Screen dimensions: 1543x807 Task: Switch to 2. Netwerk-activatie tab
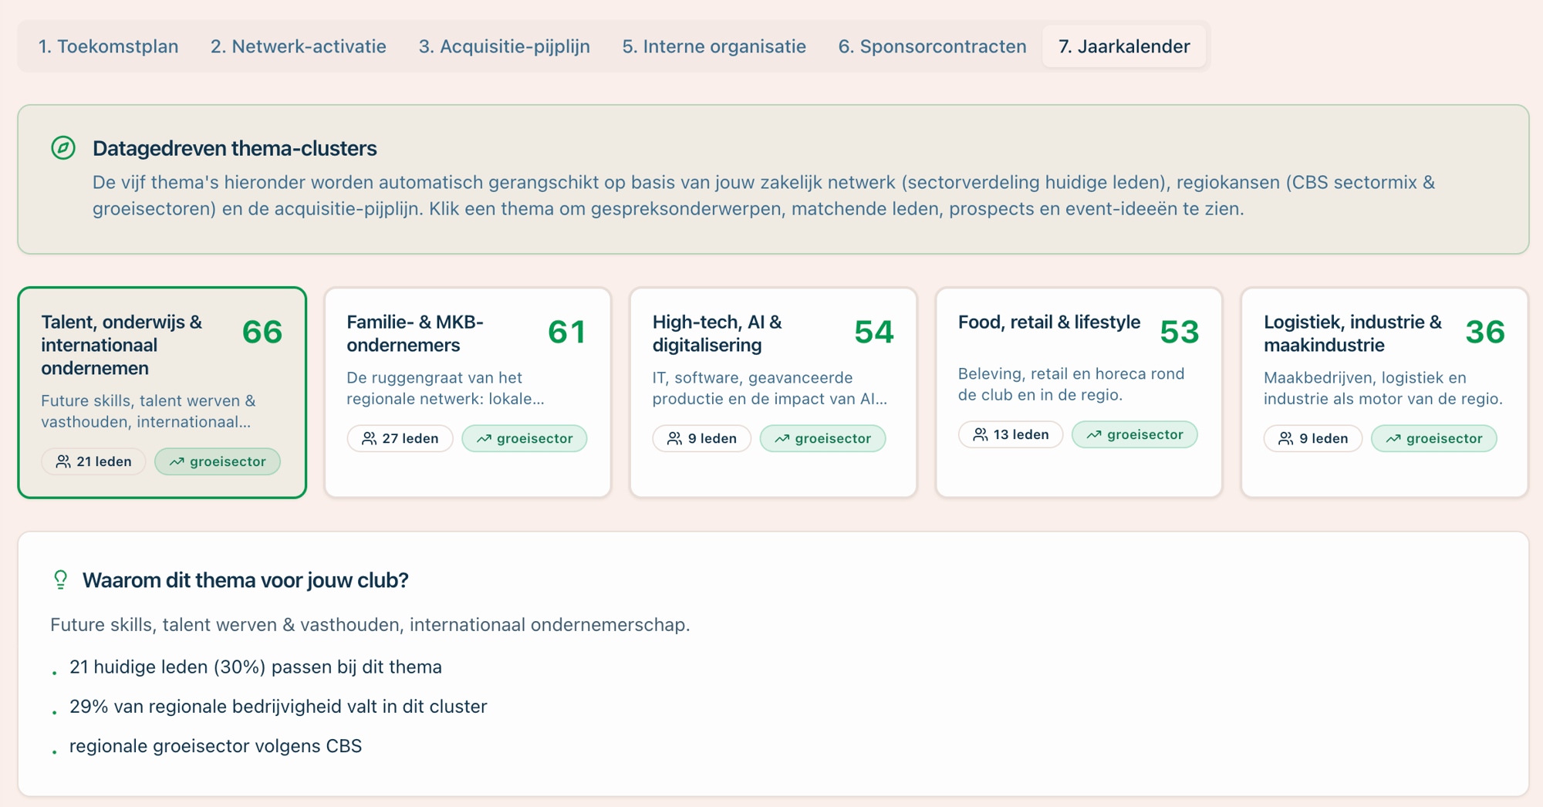point(299,46)
